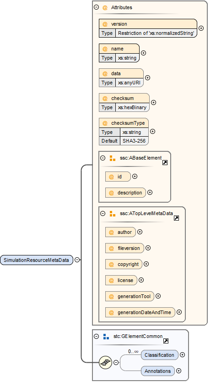This screenshot has height=382, width=216.
Task: Click the stc:GElementCommon group icon
Action: [x=106, y=337]
